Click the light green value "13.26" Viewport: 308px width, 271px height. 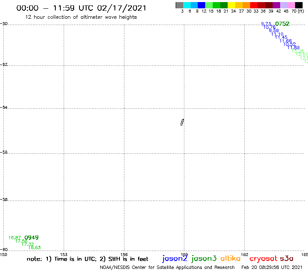pos(298,51)
